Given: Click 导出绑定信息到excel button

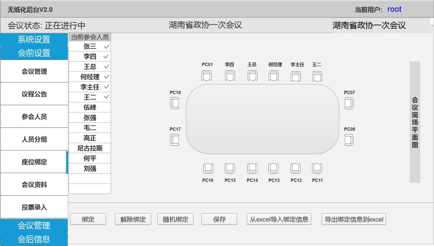Looking at the screenshot, I should pyautogui.click(x=354, y=219).
